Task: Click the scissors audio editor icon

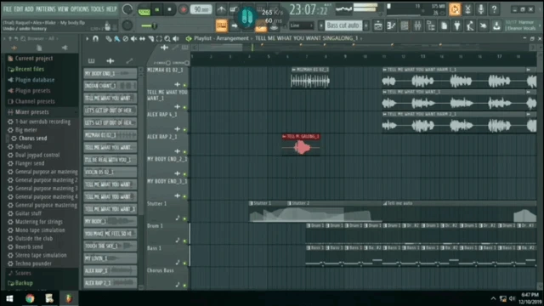Action: pyautogui.click(x=467, y=9)
